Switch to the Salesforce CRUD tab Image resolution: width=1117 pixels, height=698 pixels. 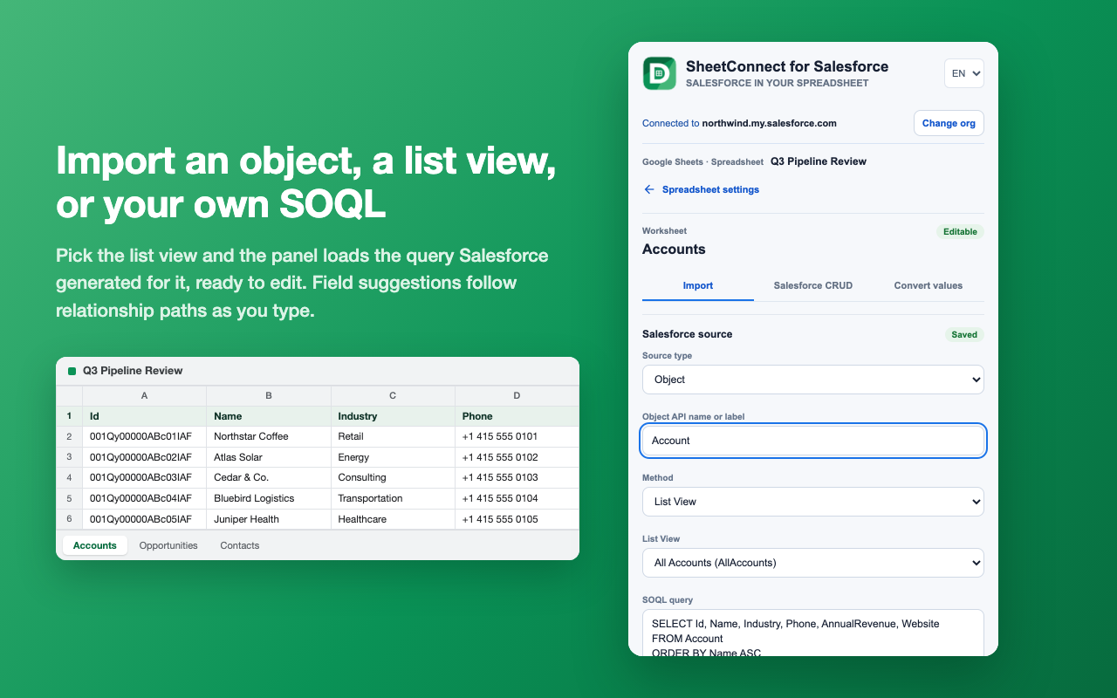pyautogui.click(x=813, y=285)
